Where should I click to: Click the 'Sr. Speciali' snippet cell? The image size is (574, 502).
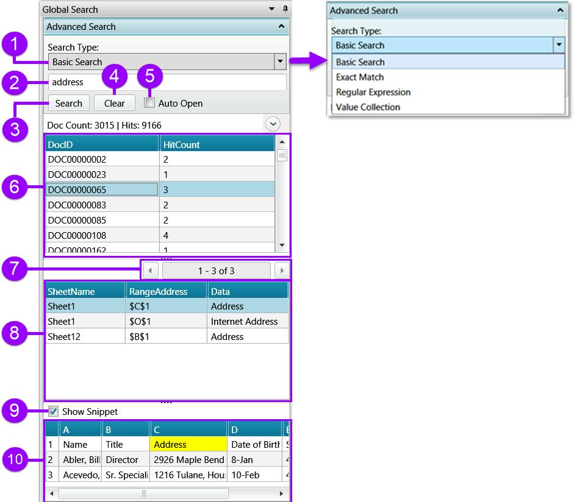[x=126, y=475]
